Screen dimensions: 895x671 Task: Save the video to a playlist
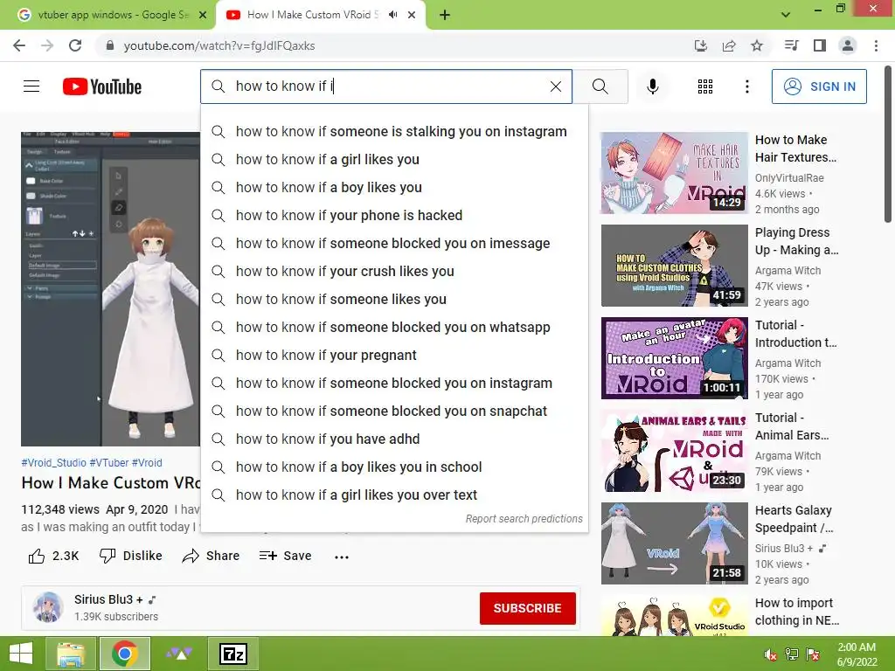tap(285, 556)
